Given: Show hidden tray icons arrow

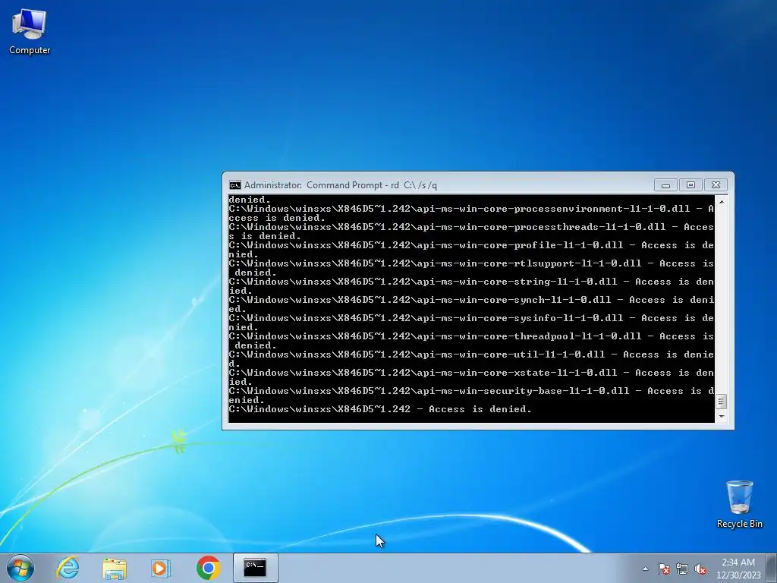Looking at the screenshot, I should (645, 569).
